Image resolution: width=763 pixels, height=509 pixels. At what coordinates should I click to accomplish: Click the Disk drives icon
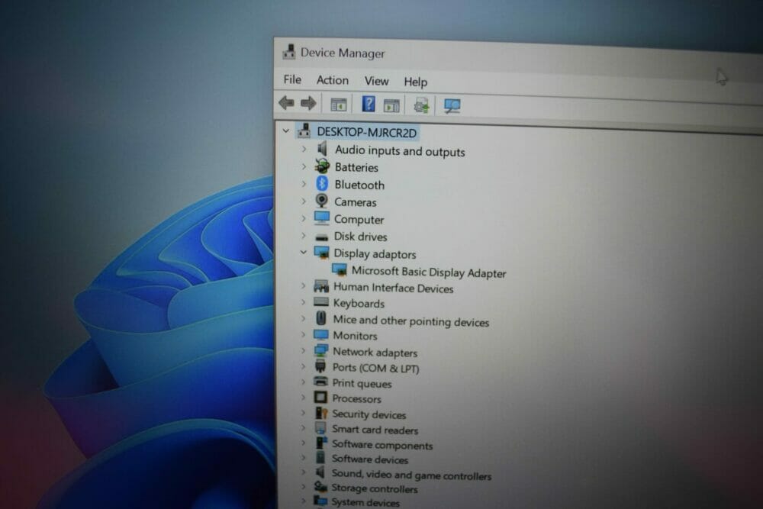pyautogui.click(x=322, y=237)
